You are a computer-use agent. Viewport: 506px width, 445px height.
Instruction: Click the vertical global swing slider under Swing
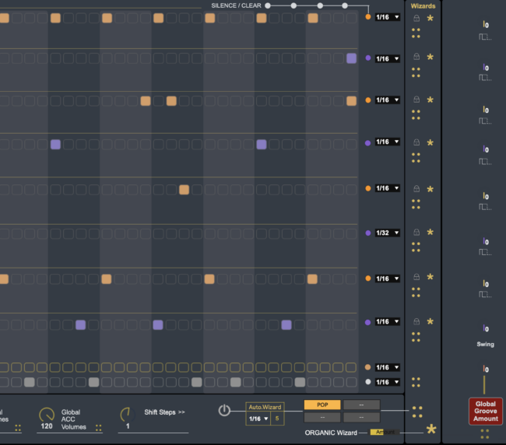pyautogui.click(x=484, y=384)
